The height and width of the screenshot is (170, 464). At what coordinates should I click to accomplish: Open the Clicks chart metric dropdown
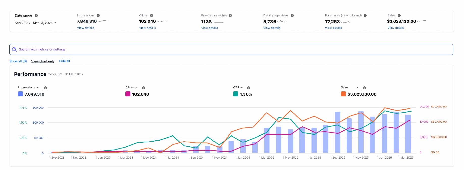[x=131, y=87]
